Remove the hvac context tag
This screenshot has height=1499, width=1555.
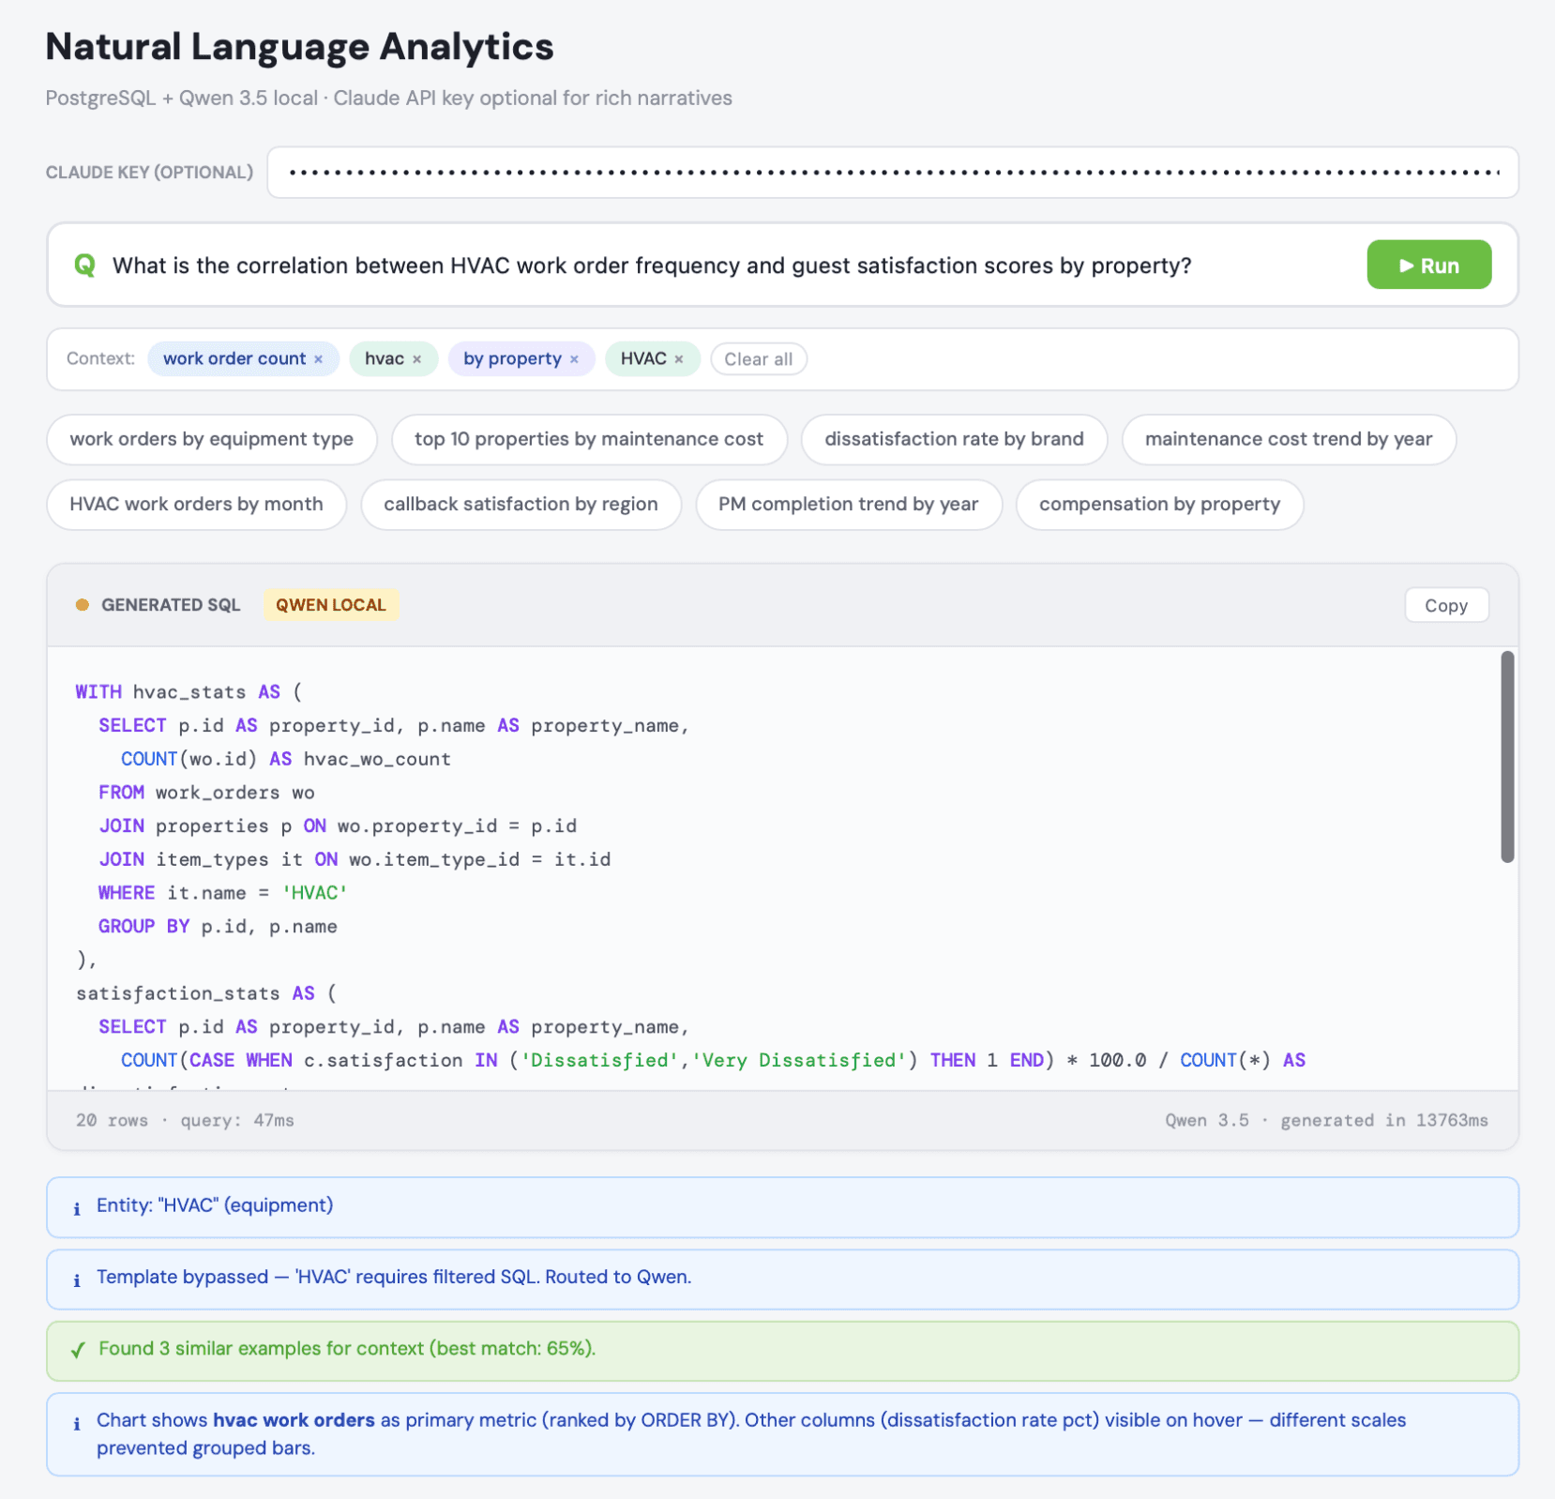tap(418, 358)
